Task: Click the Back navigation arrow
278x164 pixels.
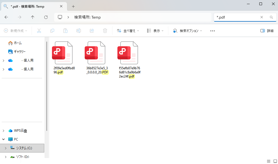Action: [x=6, y=17]
